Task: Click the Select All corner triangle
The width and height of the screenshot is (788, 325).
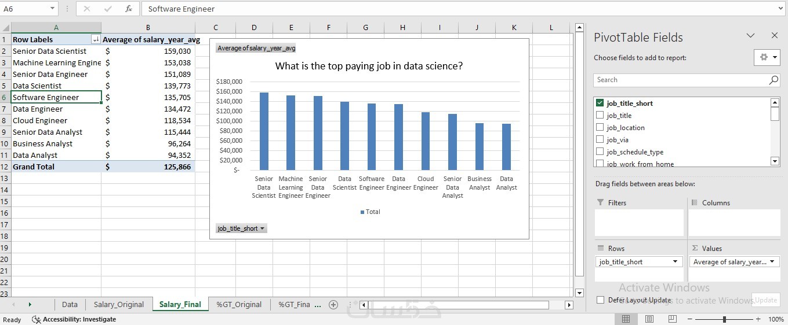Action: [5, 28]
